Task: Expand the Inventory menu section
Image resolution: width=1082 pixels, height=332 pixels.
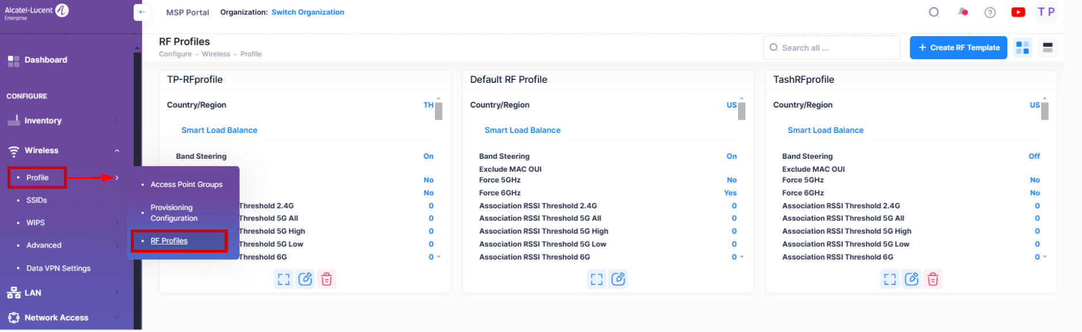Action: [x=117, y=121]
